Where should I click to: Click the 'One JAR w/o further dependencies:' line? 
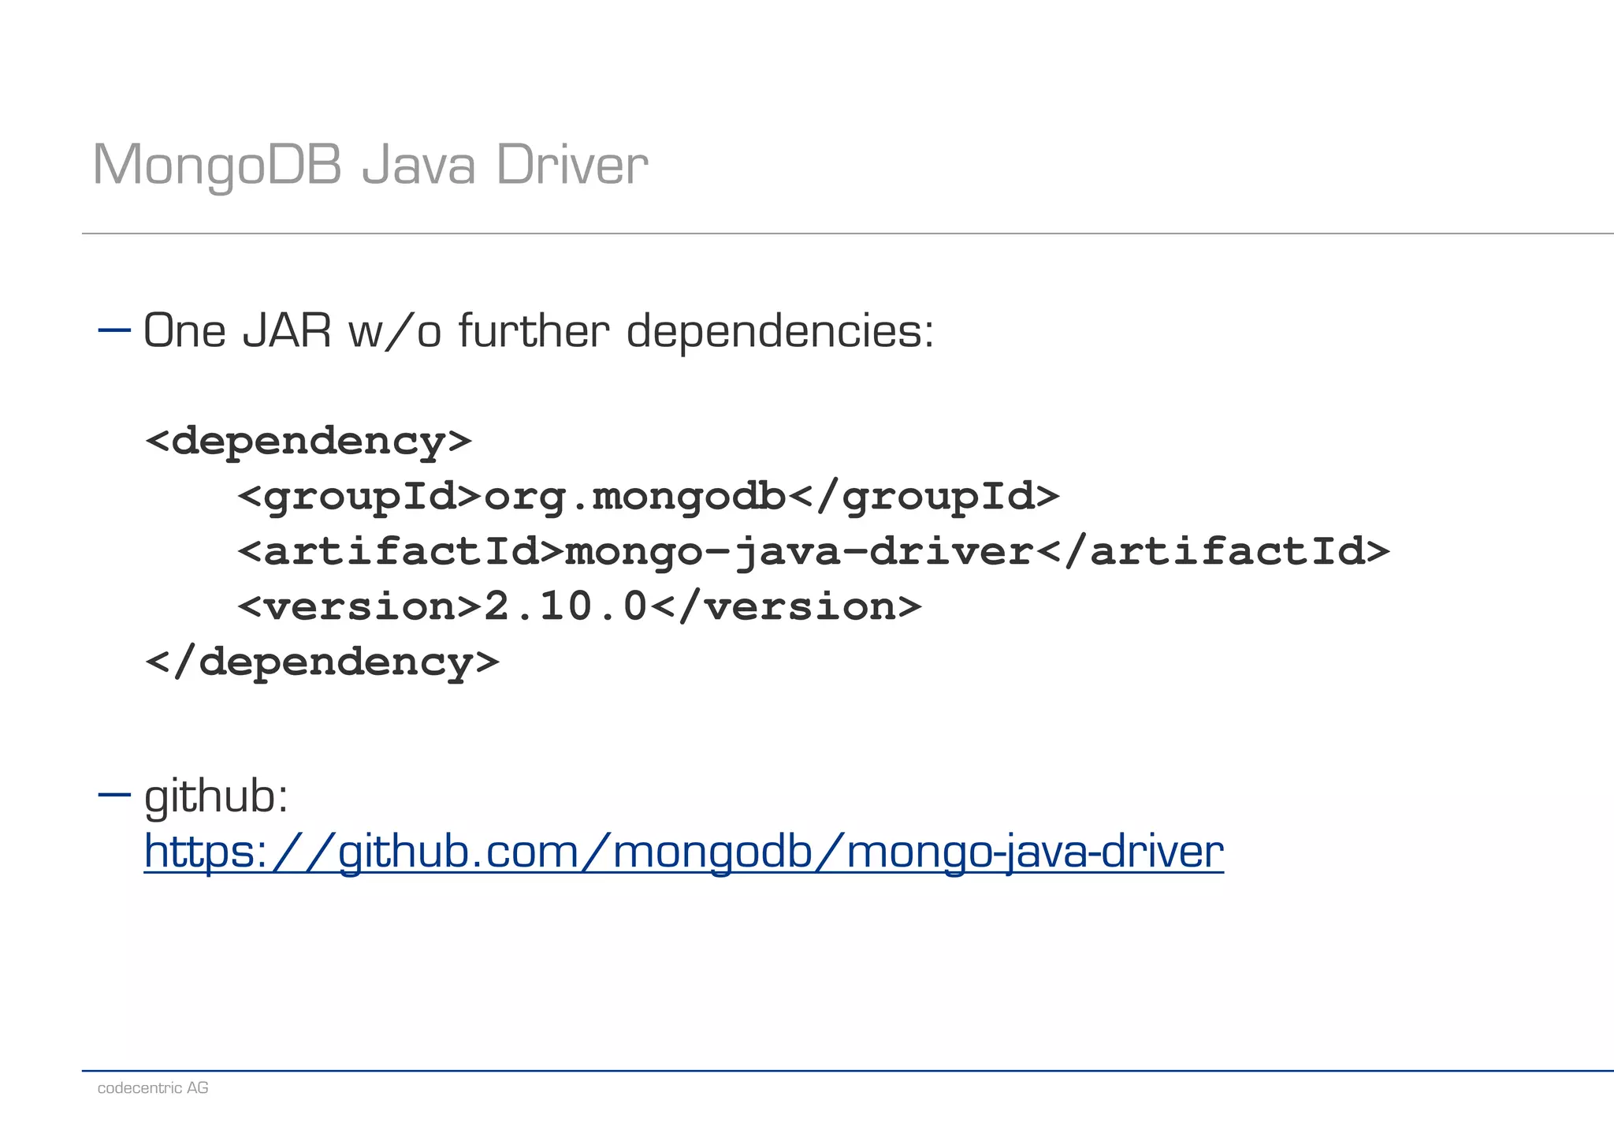tap(539, 330)
